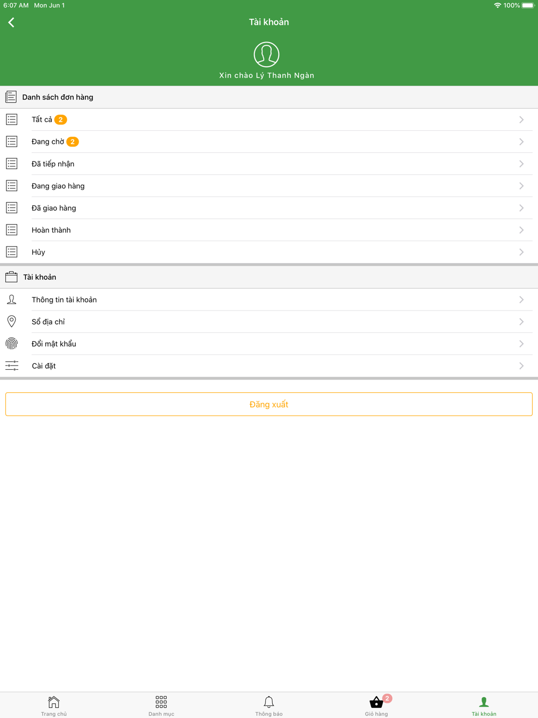Open the Danh mục grid icon
This screenshot has width=538, height=718.
click(161, 702)
